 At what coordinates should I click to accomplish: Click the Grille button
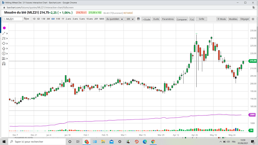[202, 19]
